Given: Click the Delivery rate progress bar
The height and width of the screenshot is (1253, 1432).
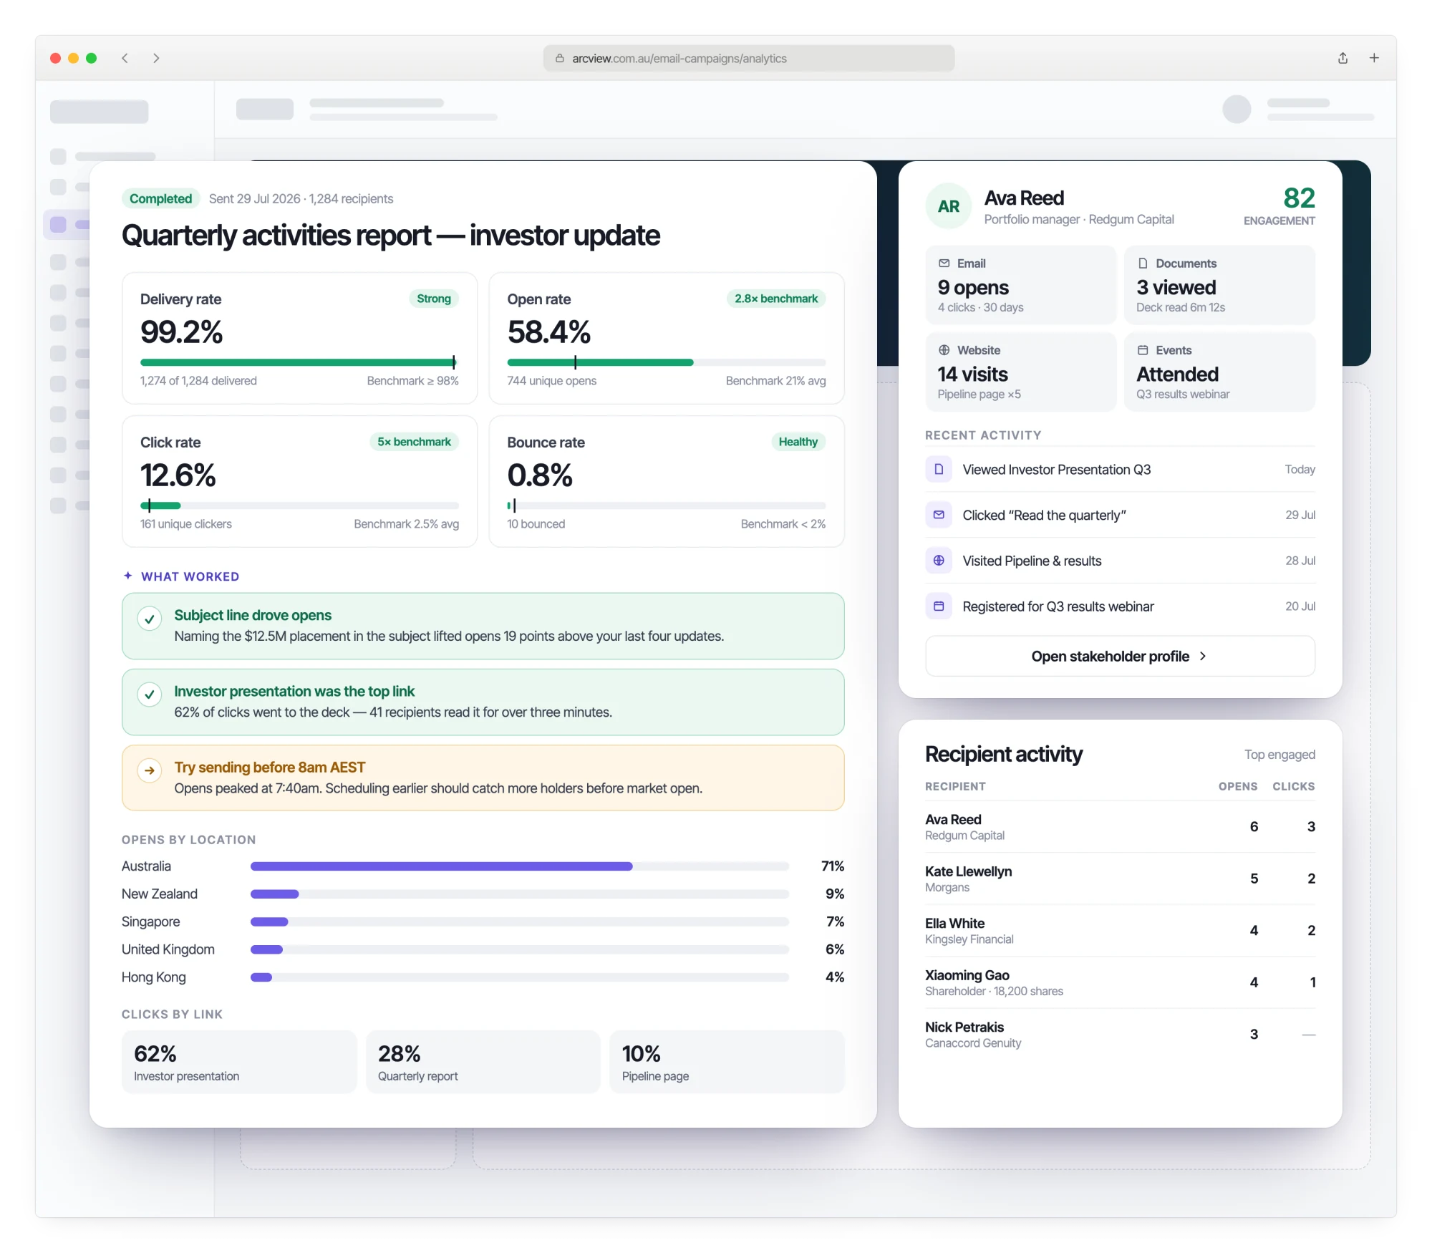Looking at the screenshot, I should 299,362.
